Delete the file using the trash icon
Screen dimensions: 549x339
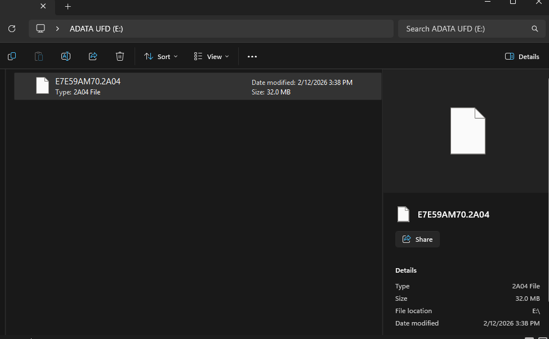[119, 56]
